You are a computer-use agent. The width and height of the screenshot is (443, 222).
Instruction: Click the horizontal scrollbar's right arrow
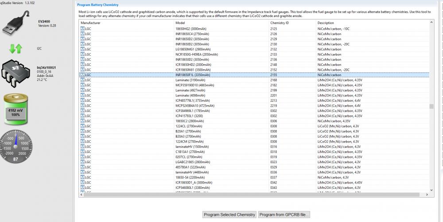pos(427,195)
